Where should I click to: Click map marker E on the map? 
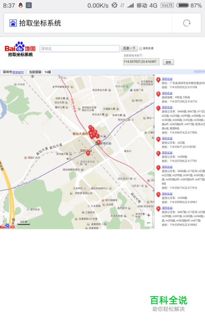pyautogui.click(x=97, y=136)
